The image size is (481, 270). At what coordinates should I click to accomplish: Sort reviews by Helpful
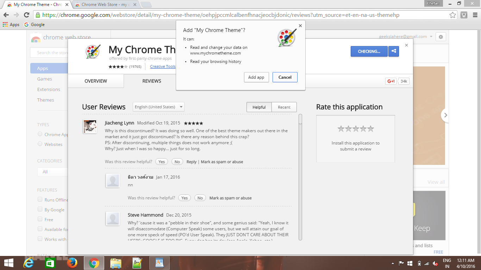tap(259, 107)
